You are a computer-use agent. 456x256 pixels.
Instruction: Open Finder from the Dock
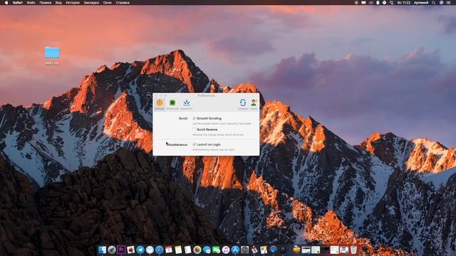[103, 250]
